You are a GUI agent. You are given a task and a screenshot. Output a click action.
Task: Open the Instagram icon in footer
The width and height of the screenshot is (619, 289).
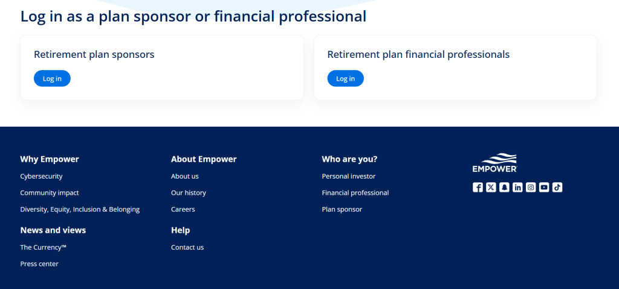(531, 188)
